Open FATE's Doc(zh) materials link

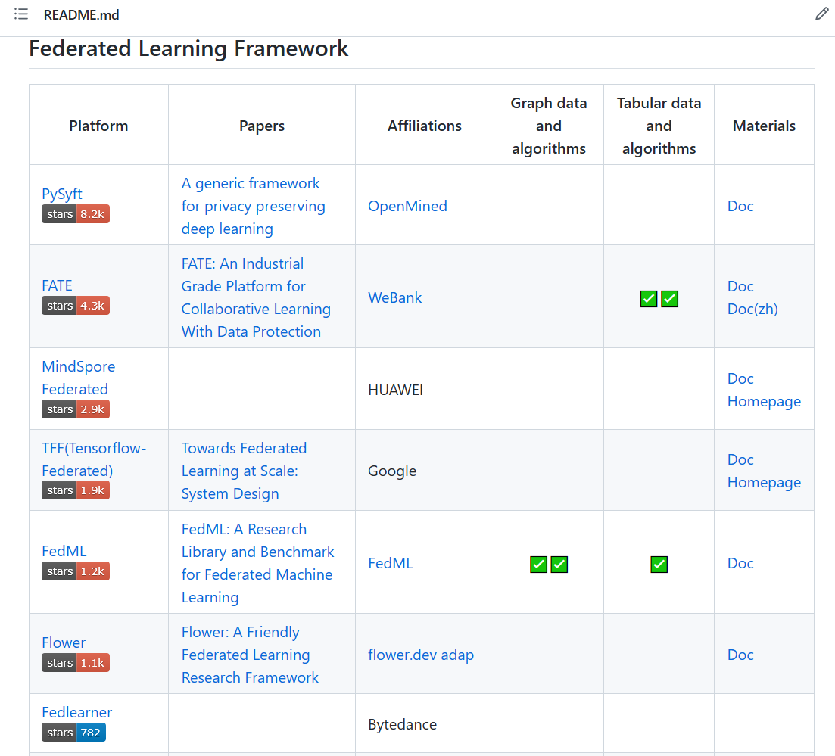coord(752,309)
